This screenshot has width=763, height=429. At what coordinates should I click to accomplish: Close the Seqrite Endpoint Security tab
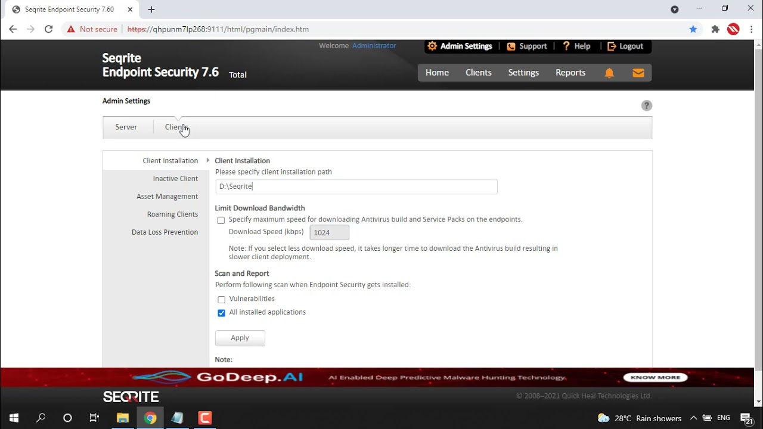[130, 10]
